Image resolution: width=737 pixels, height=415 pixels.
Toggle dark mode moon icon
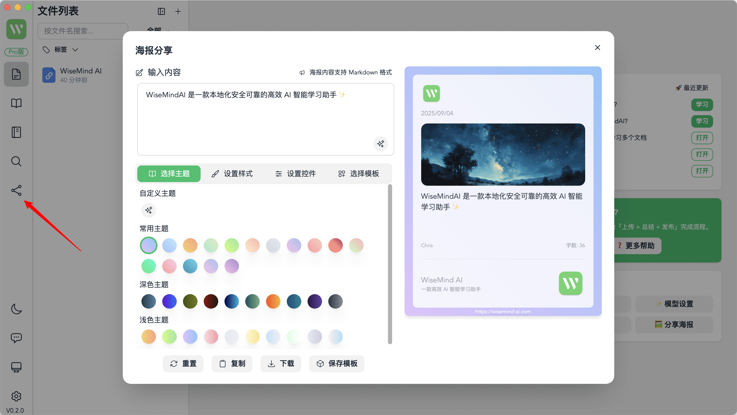coord(16,309)
